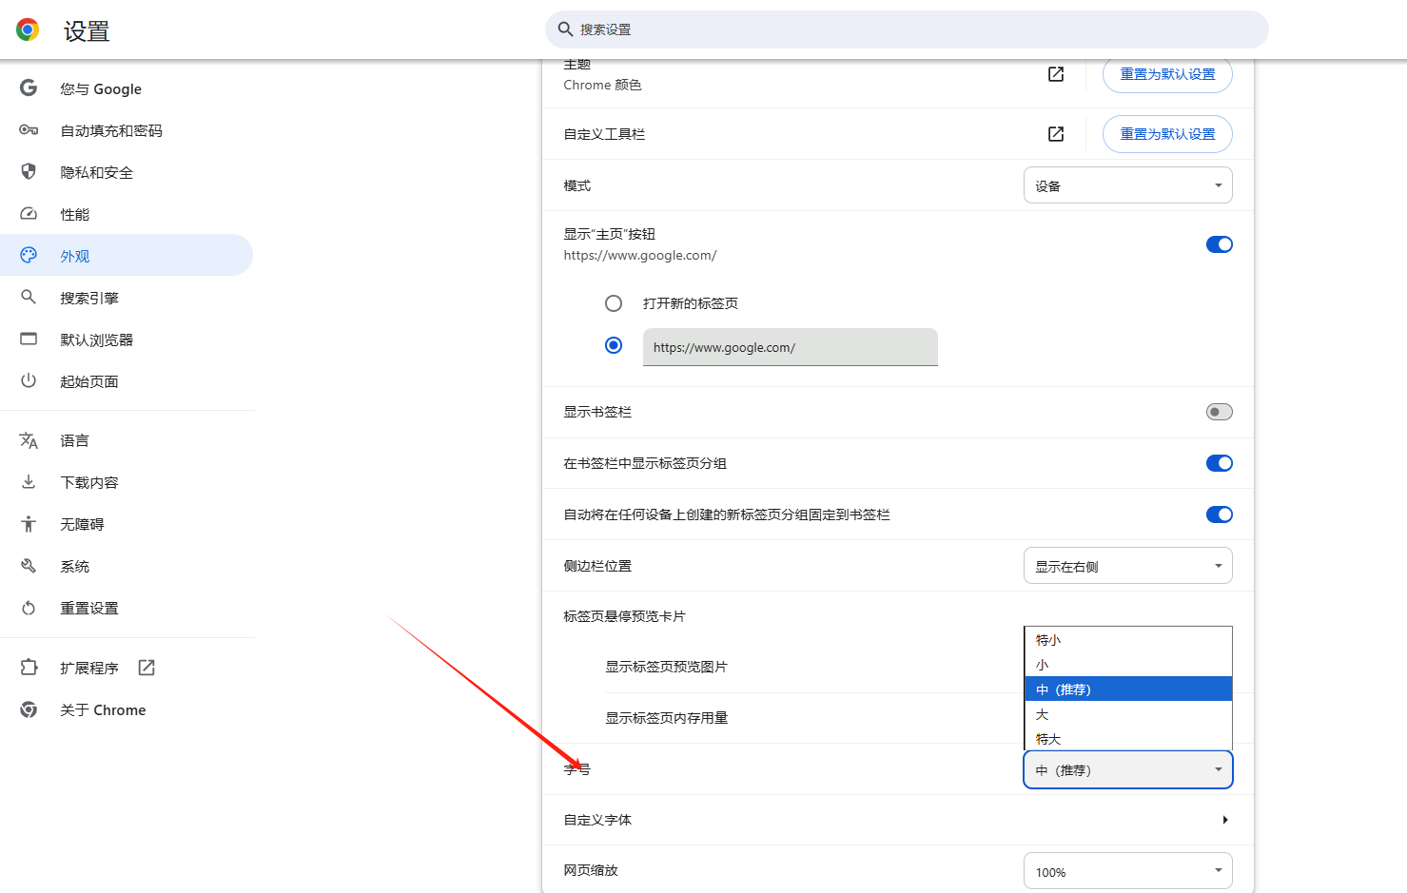This screenshot has width=1407, height=893.
Task: Reset toolbar with 重置为默认设置 button
Action: [x=1167, y=134]
